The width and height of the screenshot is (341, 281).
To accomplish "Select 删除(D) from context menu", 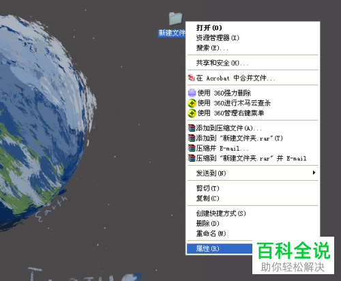I will pyautogui.click(x=207, y=224).
